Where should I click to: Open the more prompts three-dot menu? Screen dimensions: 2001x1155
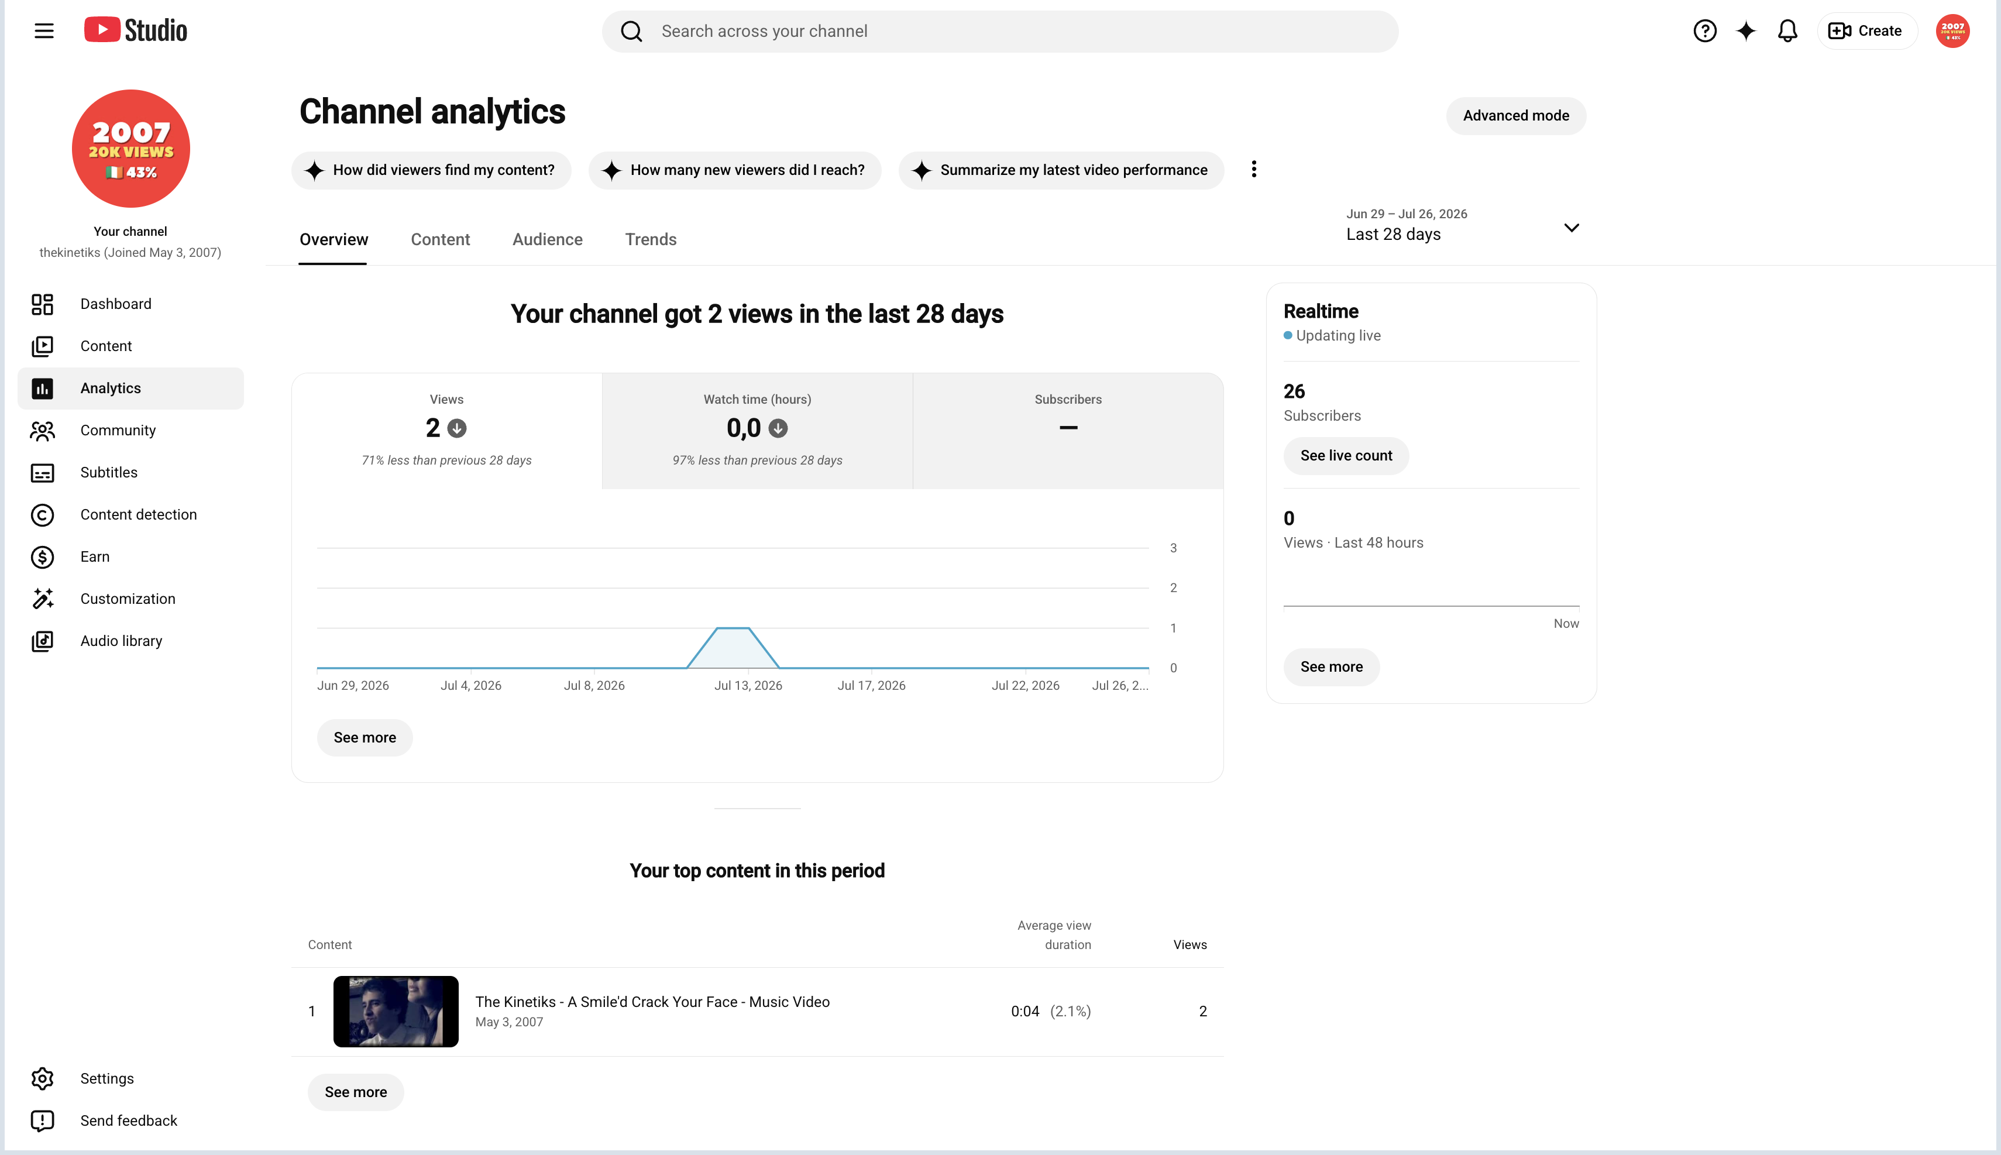(x=1253, y=170)
